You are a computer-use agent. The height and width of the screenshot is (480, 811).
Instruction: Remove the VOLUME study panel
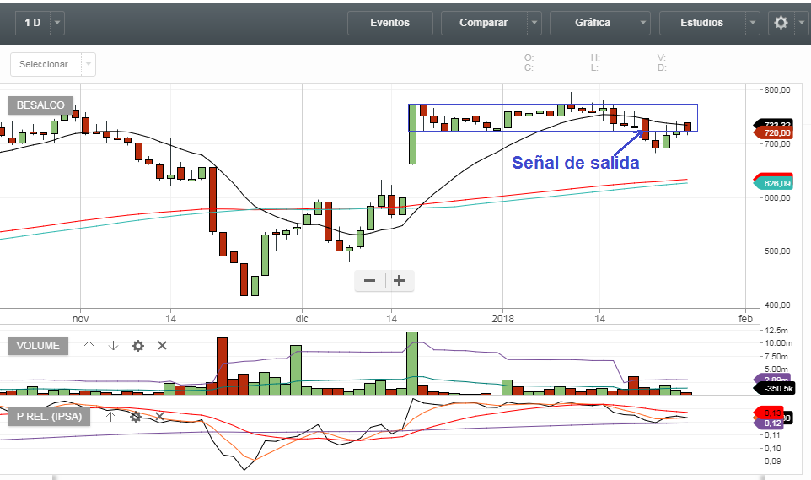point(163,345)
